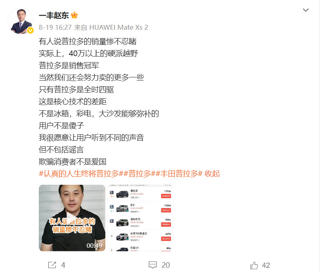Open the 一丰赵东 username link

click(54, 16)
